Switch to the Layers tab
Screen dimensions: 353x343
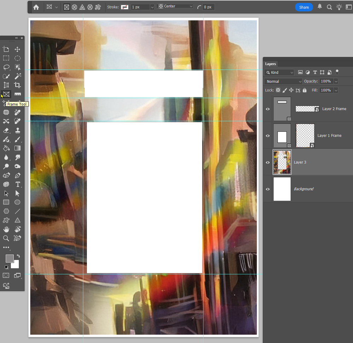[270, 64]
